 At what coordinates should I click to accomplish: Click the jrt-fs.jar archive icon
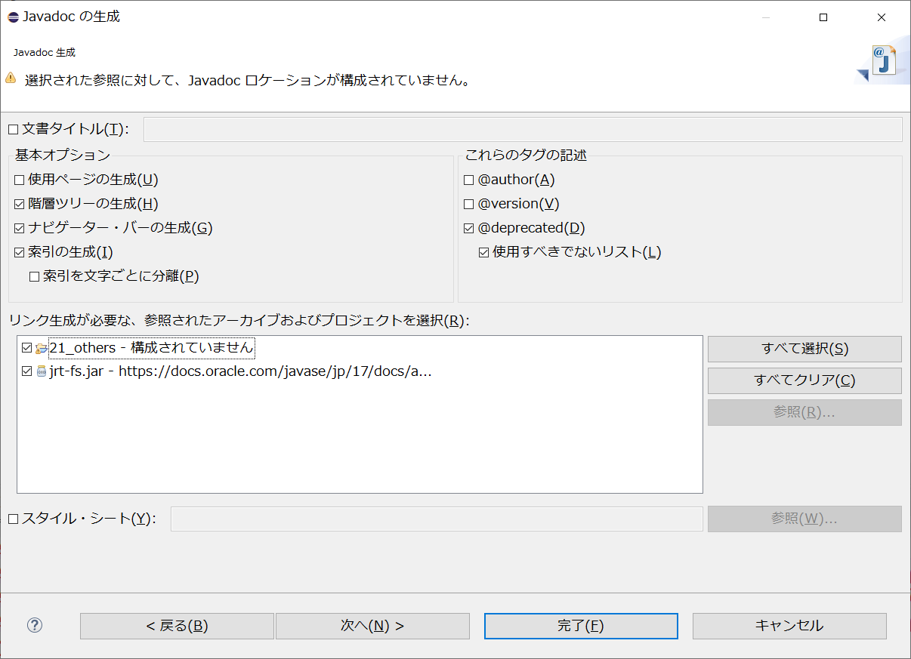tap(39, 371)
